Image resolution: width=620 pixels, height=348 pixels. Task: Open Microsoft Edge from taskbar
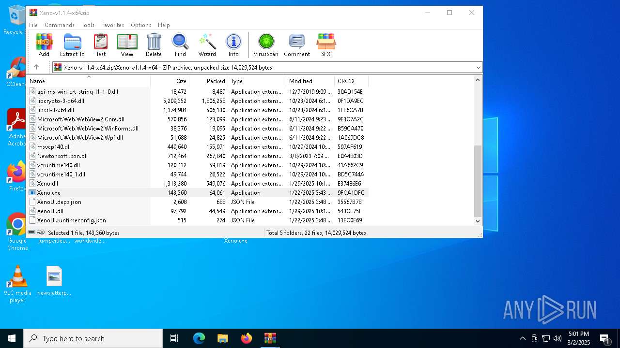pyautogui.click(x=199, y=338)
